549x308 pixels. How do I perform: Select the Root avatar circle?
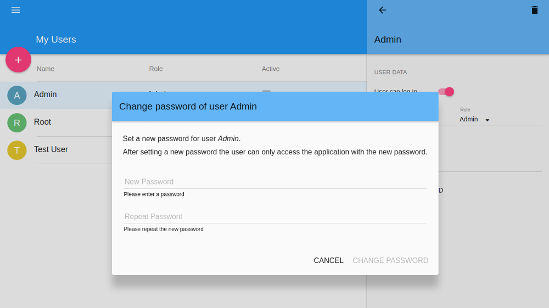17,123
